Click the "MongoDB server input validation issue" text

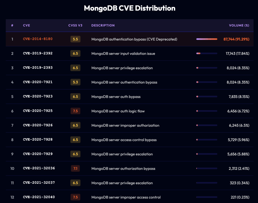coord(123,54)
